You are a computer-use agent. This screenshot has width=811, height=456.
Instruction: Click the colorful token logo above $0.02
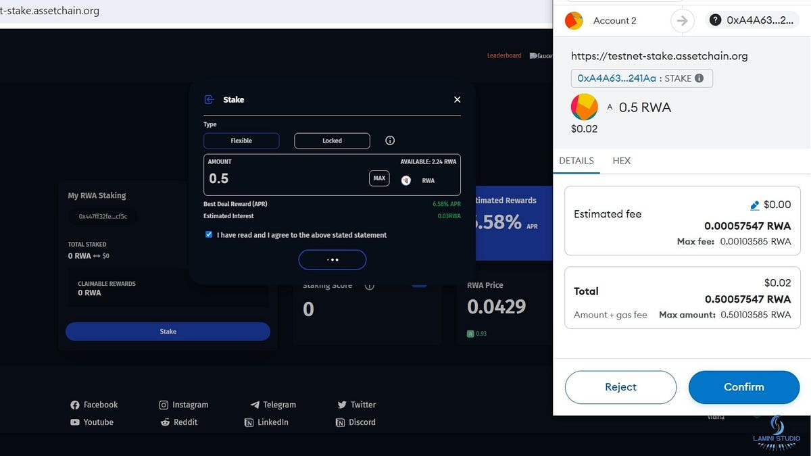click(585, 107)
